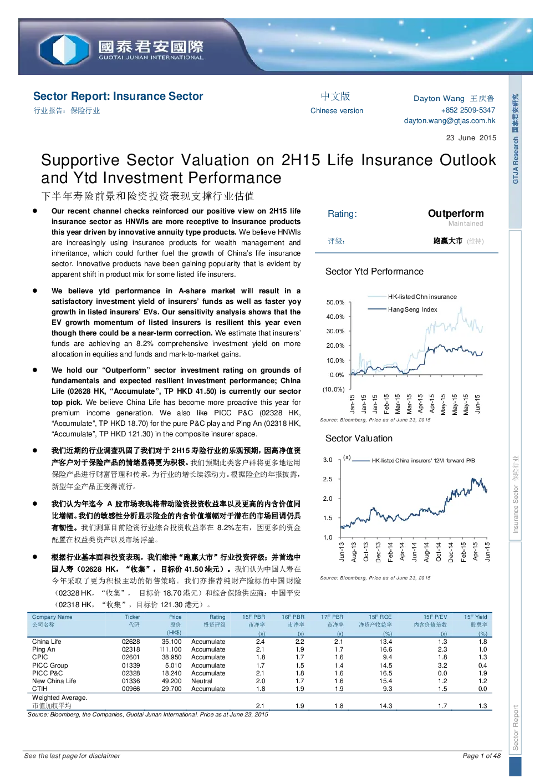The image size is (550, 778).
Task: Click the Ticker column header
Action: 133,617
